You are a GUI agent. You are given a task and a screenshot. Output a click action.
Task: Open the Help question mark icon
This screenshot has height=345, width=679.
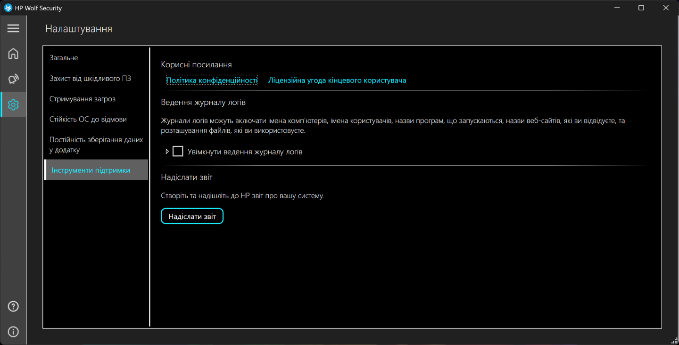tap(13, 306)
